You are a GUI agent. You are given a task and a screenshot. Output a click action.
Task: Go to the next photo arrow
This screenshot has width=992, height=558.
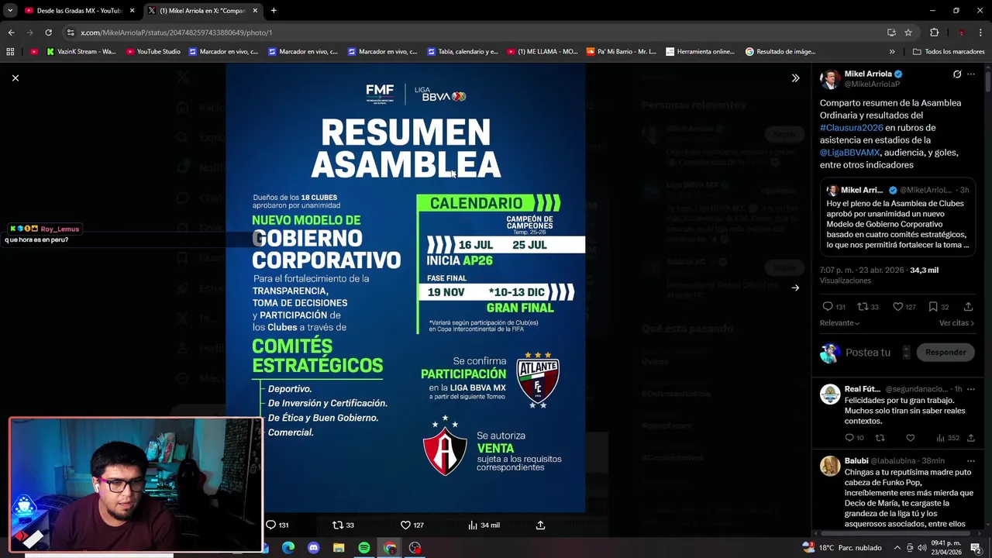point(795,288)
